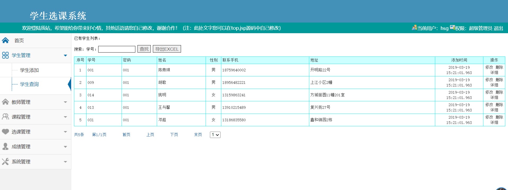The width and height of the screenshot is (508, 190).
Task: Click 修改 for student 王与馨
Action: click(x=489, y=105)
